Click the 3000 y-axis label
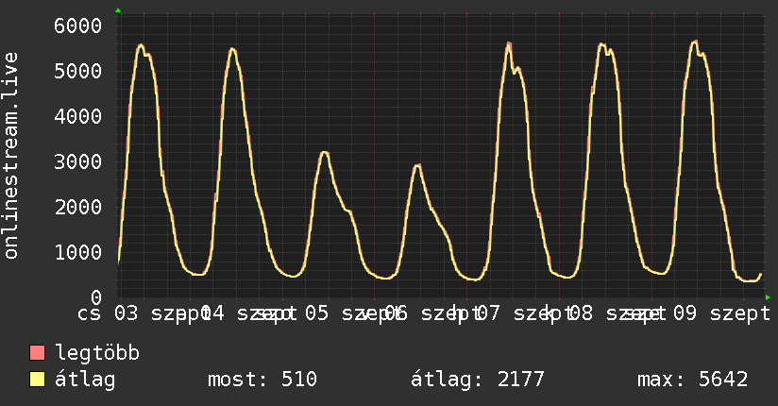 point(78,161)
